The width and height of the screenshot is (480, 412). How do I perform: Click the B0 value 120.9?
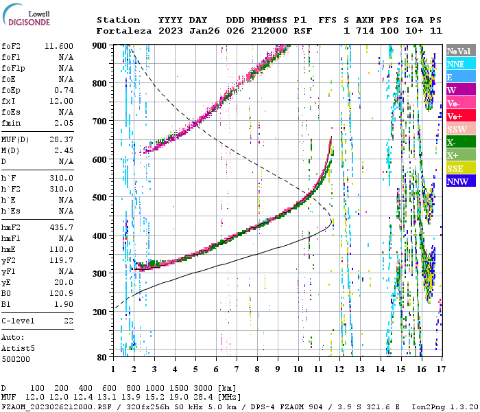(62, 293)
